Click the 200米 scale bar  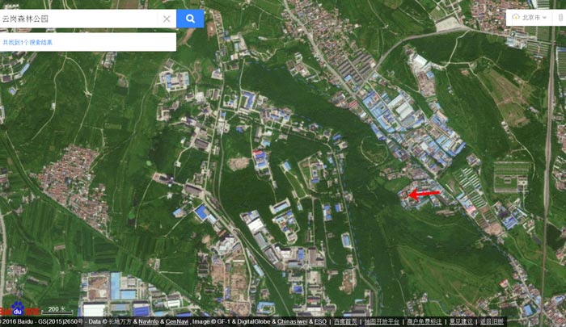point(57,311)
